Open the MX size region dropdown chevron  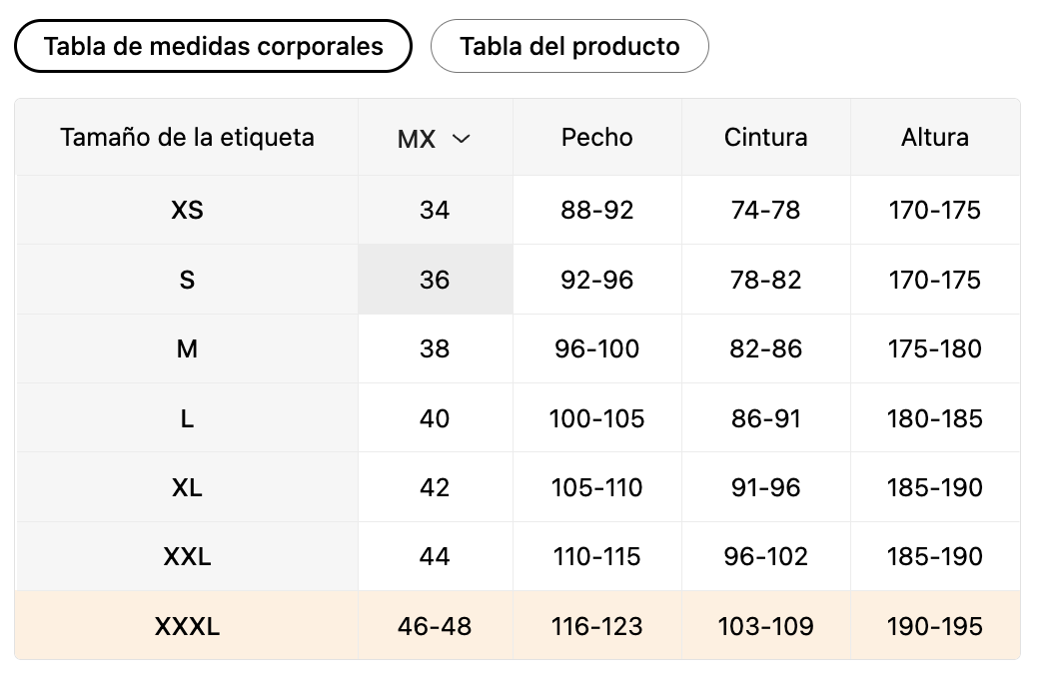click(x=461, y=139)
